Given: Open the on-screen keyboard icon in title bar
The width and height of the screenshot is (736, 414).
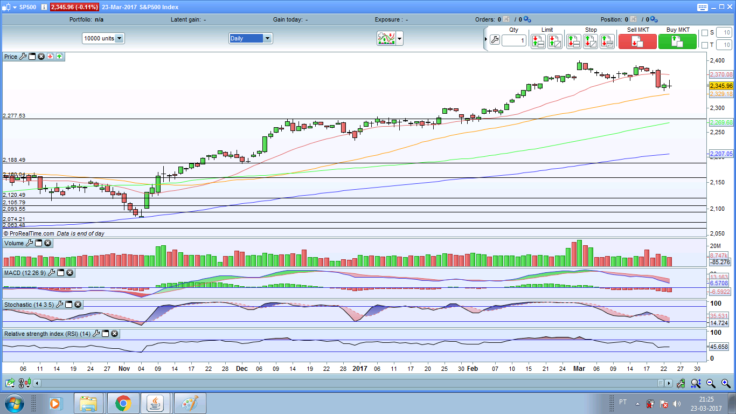Looking at the screenshot, I should [x=702, y=7].
